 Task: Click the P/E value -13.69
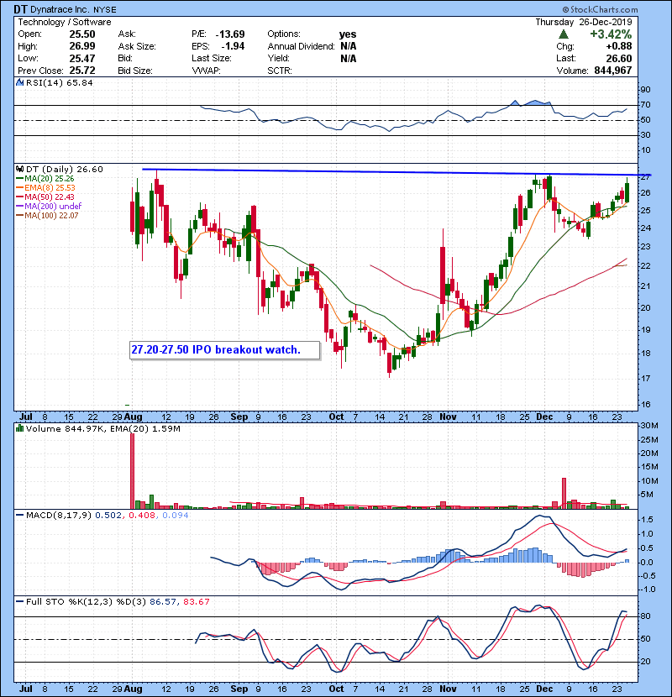230,34
